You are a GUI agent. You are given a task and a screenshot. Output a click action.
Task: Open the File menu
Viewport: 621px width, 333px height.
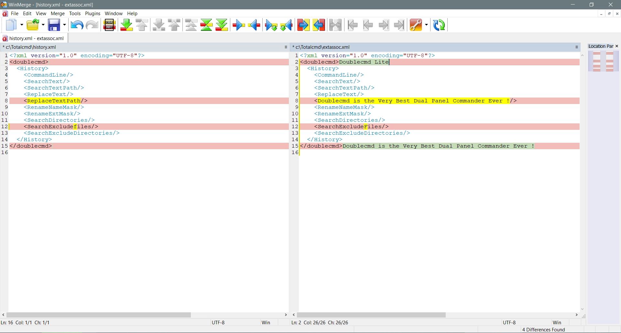point(15,14)
